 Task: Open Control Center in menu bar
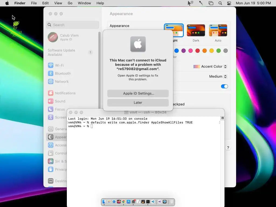point(229,3)
